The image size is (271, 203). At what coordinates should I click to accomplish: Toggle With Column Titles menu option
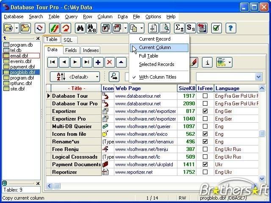click(159, 77)
